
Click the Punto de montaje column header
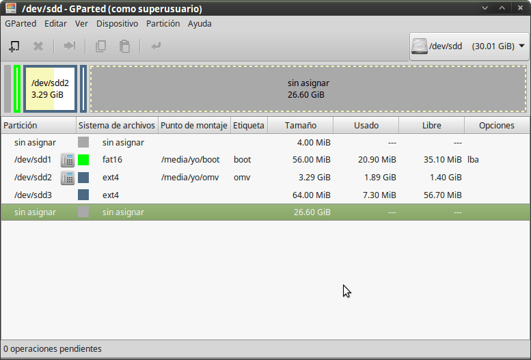(x=194, y=125)
